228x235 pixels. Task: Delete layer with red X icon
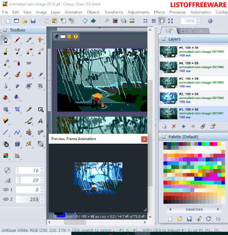coord(174,126)
